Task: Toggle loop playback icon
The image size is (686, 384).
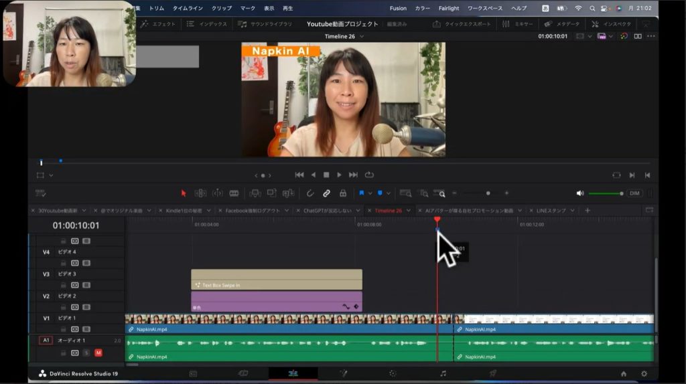Action: [x=369, y=175]
